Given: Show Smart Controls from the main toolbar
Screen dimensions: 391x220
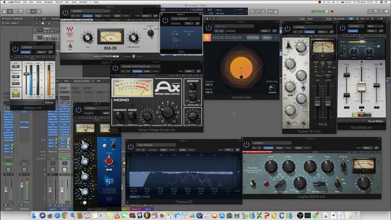Looking at the screenshot, I should pos(28,12).
